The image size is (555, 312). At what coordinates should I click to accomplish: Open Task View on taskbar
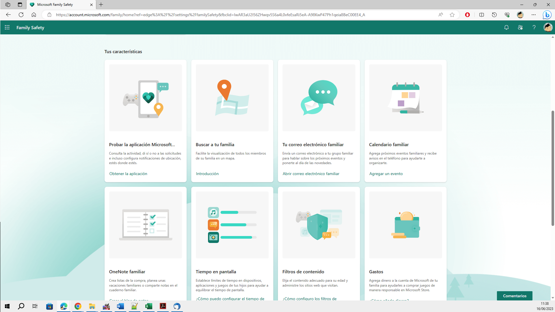[x=35, y=306]
